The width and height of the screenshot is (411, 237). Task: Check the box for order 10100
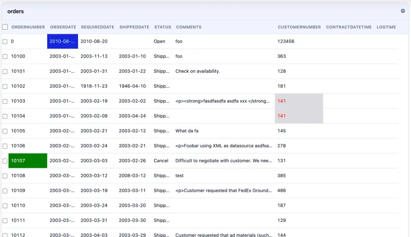pos(5,56)
